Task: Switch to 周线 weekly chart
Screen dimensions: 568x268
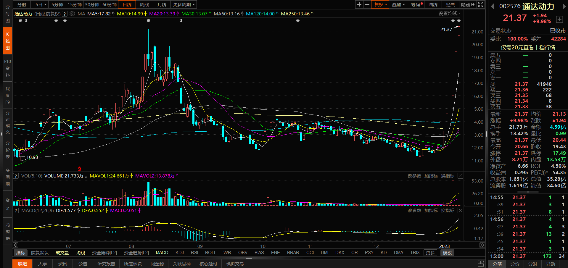Action: click(144, 4)
